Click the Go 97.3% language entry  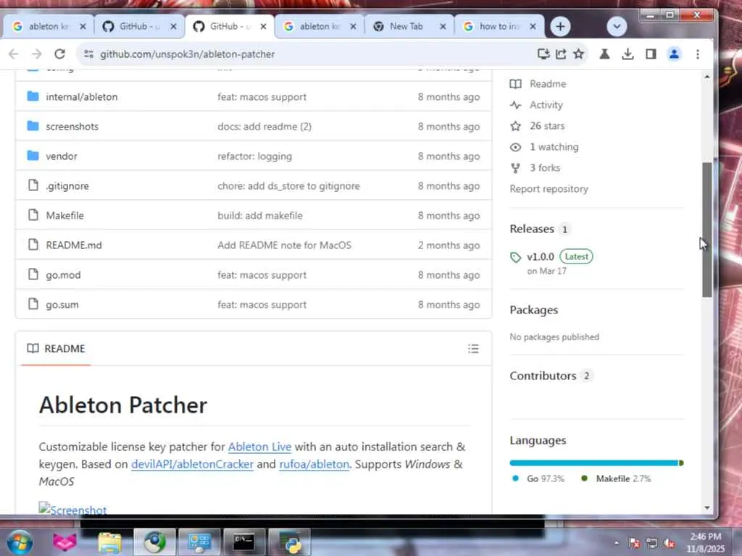click(x=538, y=479)
